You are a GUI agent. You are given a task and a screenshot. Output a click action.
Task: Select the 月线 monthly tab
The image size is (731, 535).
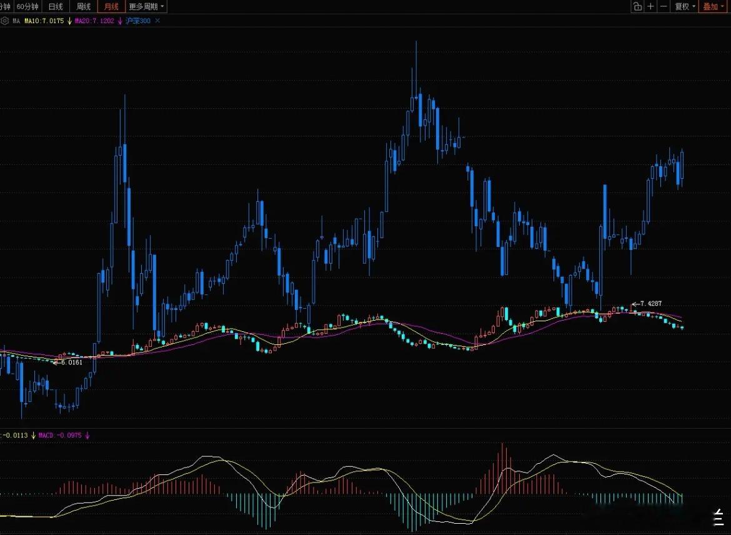(x=111, y=6)
